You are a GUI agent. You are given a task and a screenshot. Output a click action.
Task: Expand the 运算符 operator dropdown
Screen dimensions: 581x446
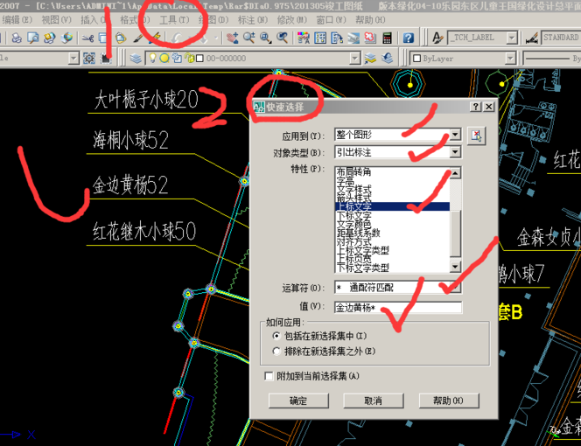point(455,288)
